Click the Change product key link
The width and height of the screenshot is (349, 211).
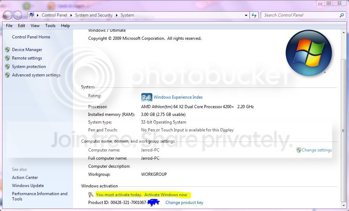[184, 203]
